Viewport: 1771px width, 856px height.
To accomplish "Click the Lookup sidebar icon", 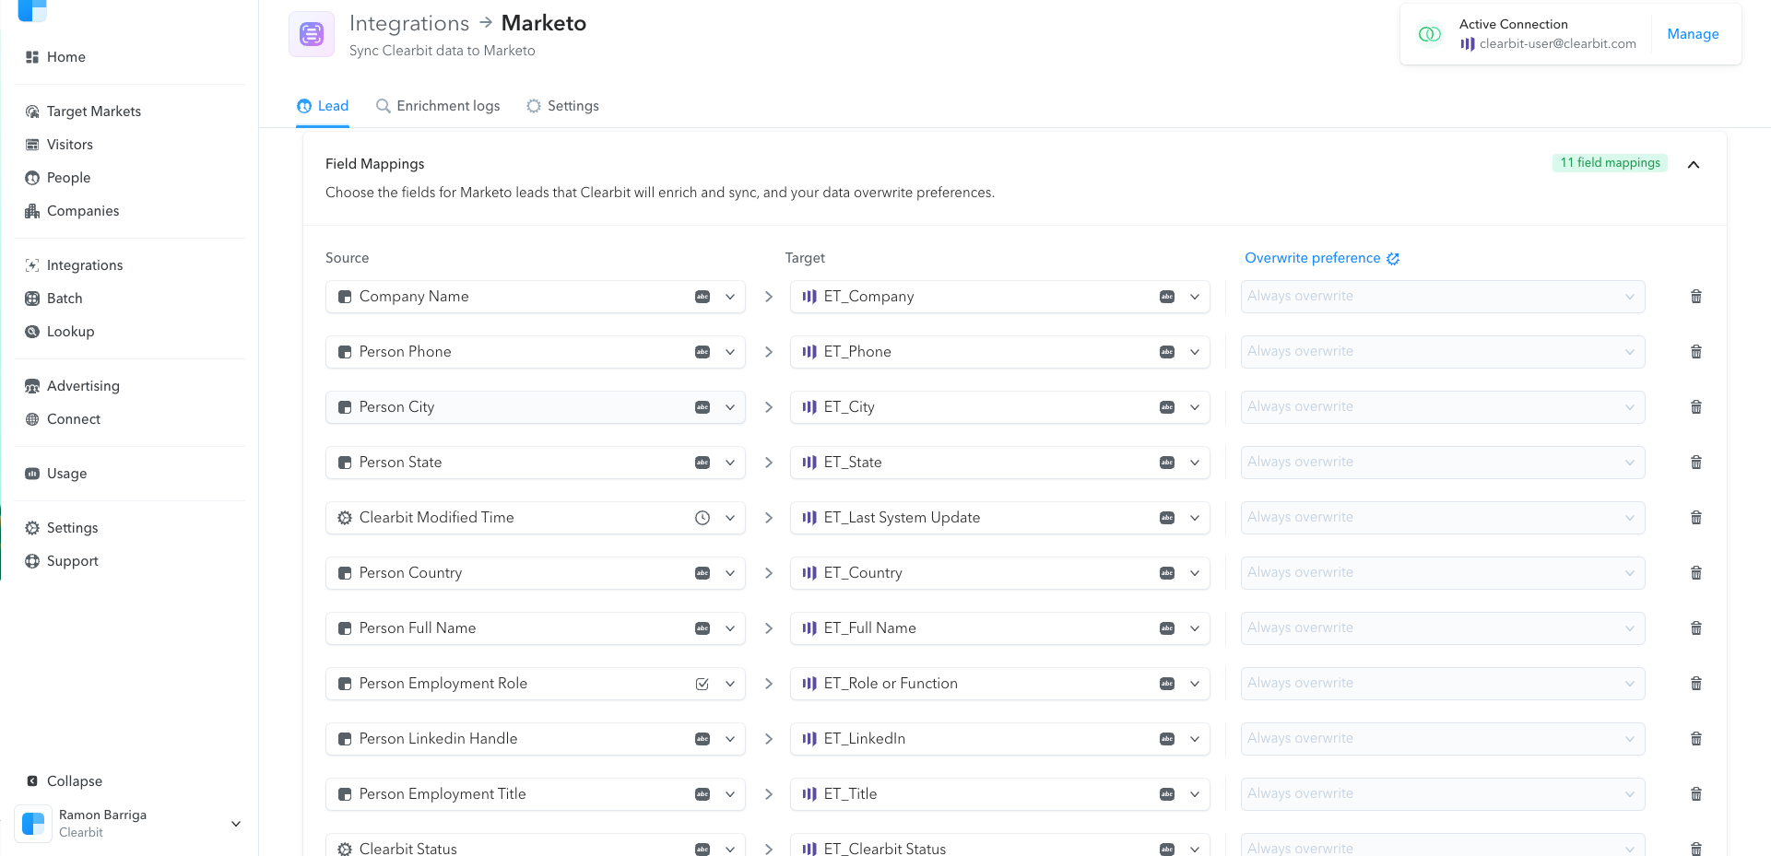I will point(32,332).
